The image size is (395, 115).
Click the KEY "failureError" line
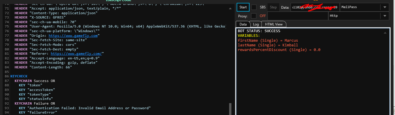tap(38, 113)
